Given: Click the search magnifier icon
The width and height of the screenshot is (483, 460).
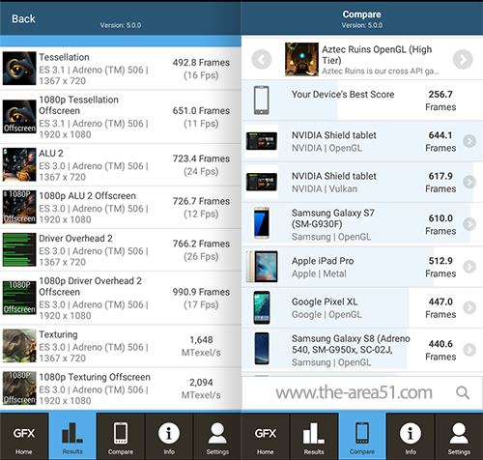Looking at the screenshot, I should point(463,392).
